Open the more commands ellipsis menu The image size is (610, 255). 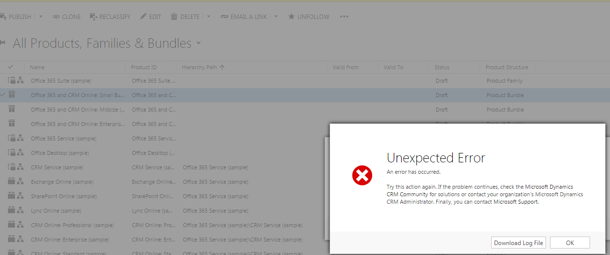click(x=344, y=17)
